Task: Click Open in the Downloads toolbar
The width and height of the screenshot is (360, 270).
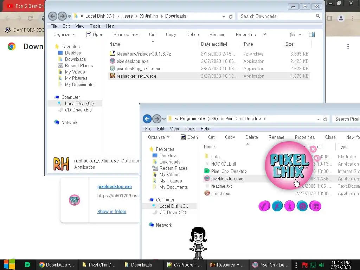Action: (95, 35)
